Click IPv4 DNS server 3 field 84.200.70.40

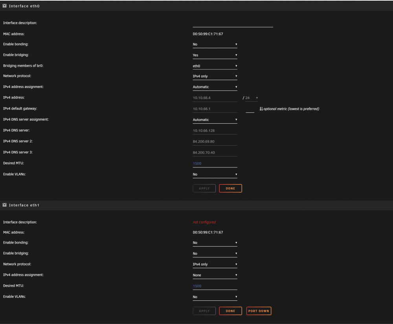click(215, 152)
